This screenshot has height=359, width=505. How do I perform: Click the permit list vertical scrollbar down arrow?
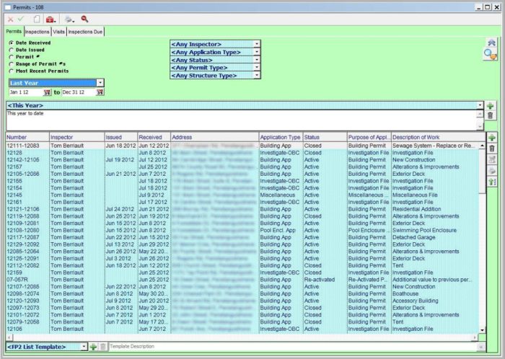tap(482, 330)
